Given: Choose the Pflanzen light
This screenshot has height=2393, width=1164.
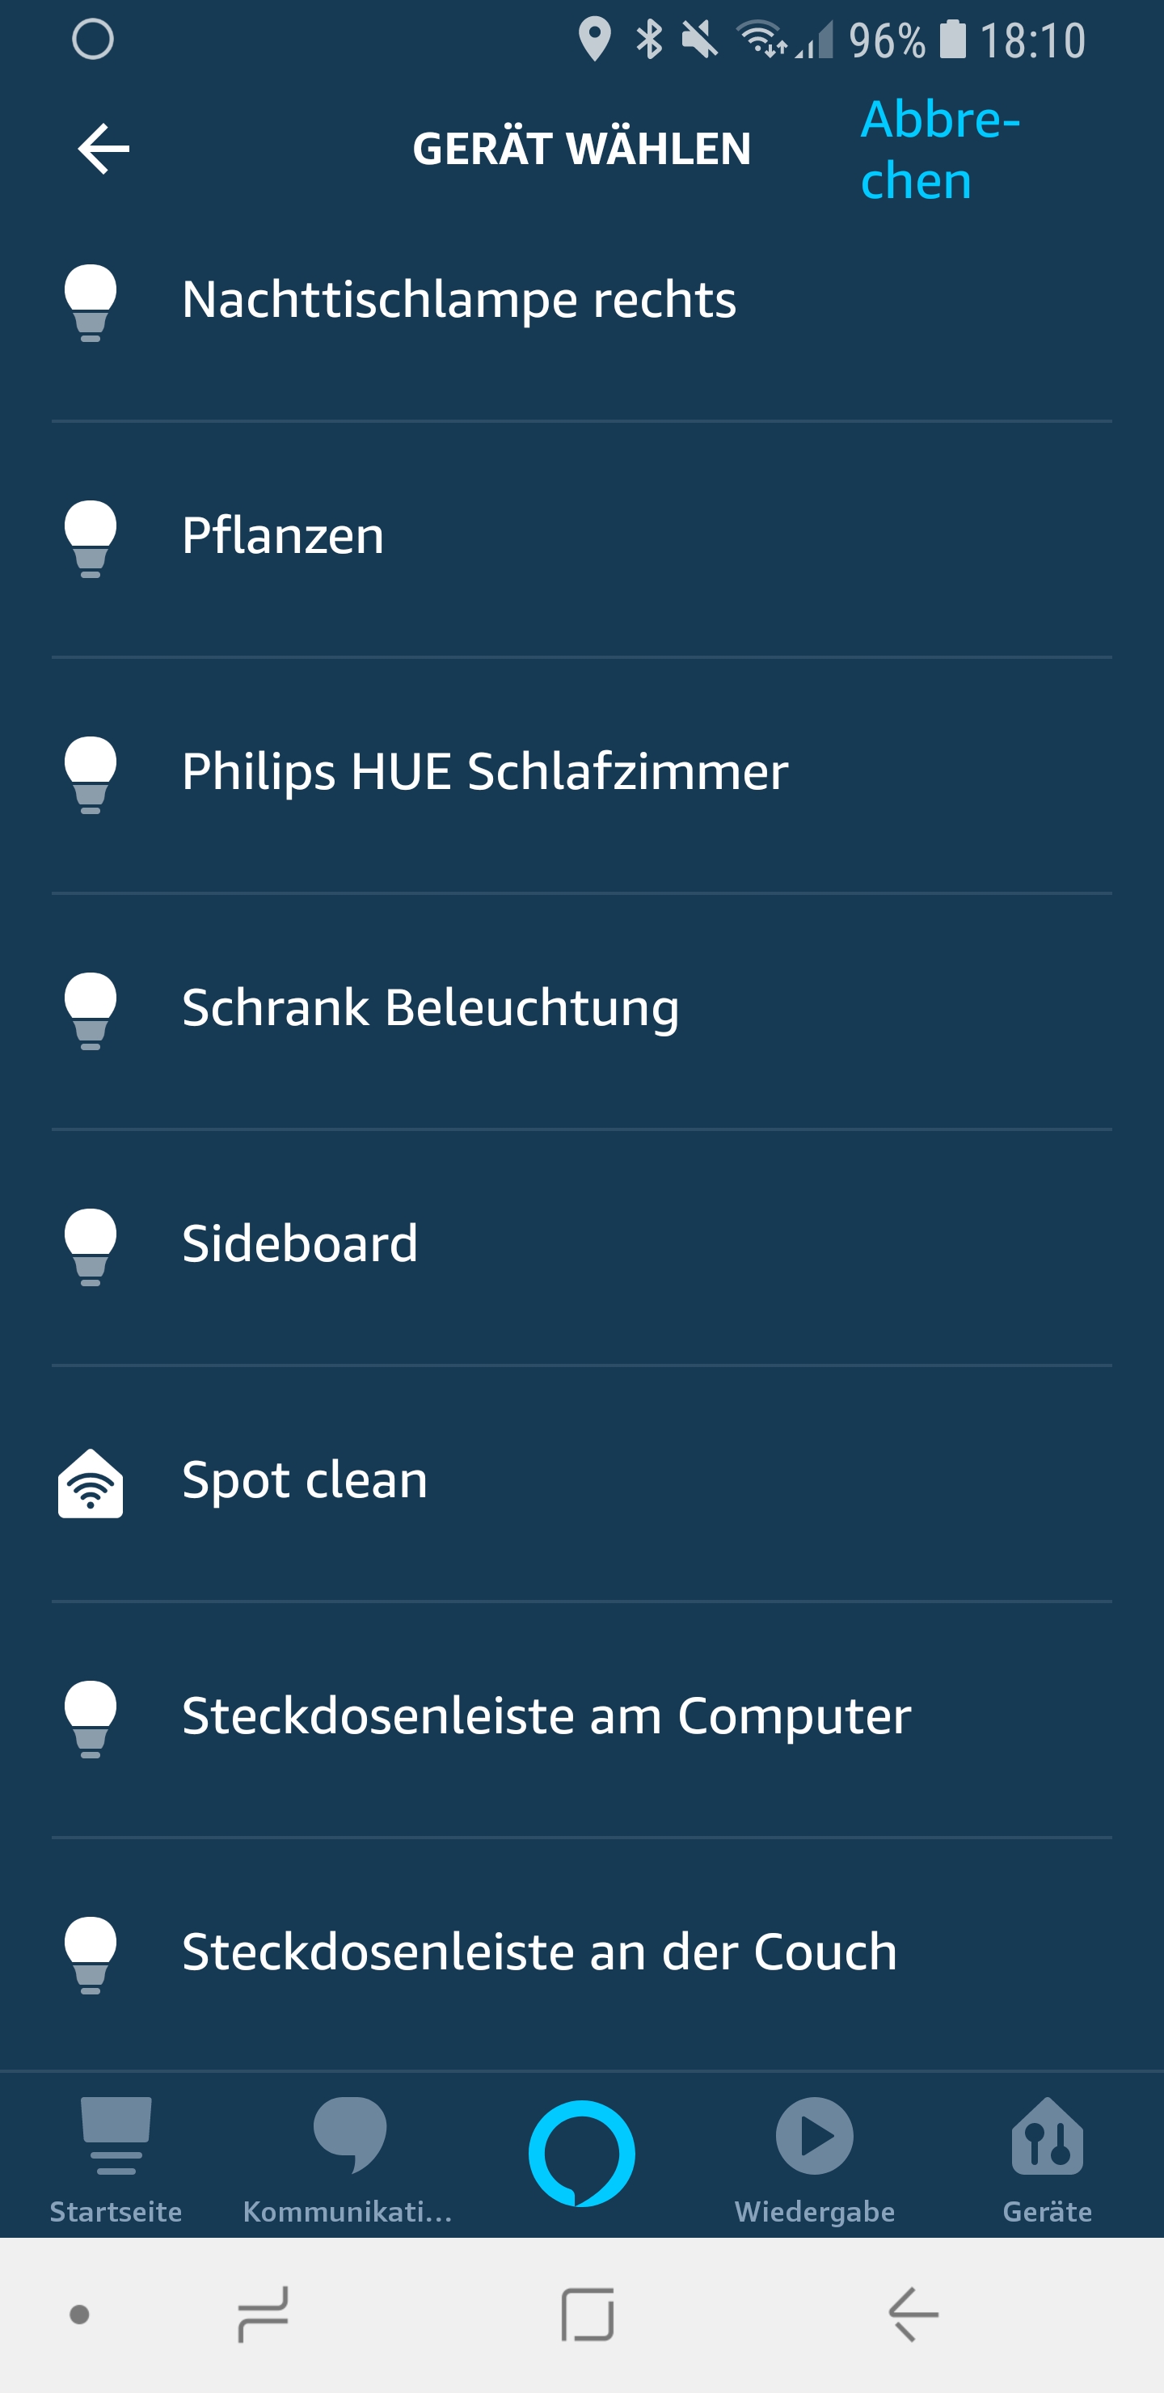Looking at the screenshot, I should click(x=282, y=536).
